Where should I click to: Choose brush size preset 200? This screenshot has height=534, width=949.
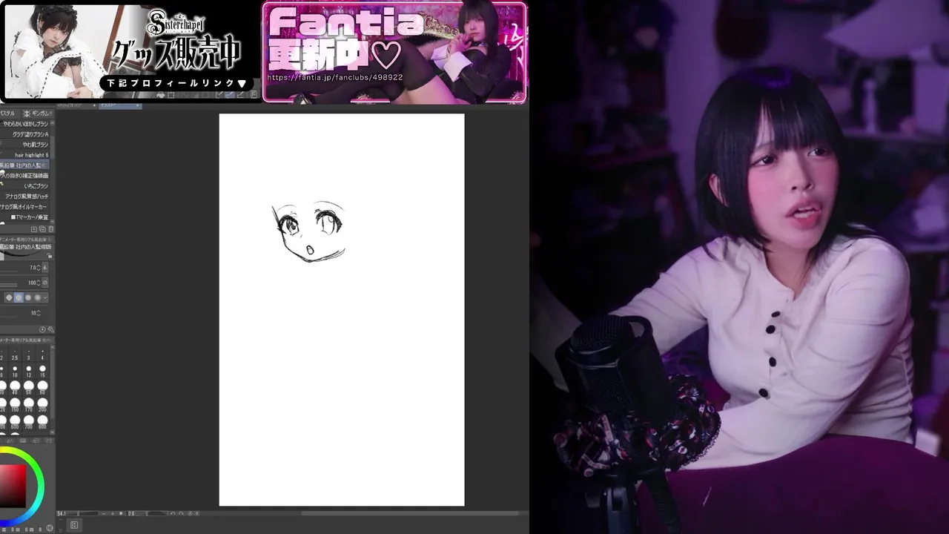tap(42, 404)
